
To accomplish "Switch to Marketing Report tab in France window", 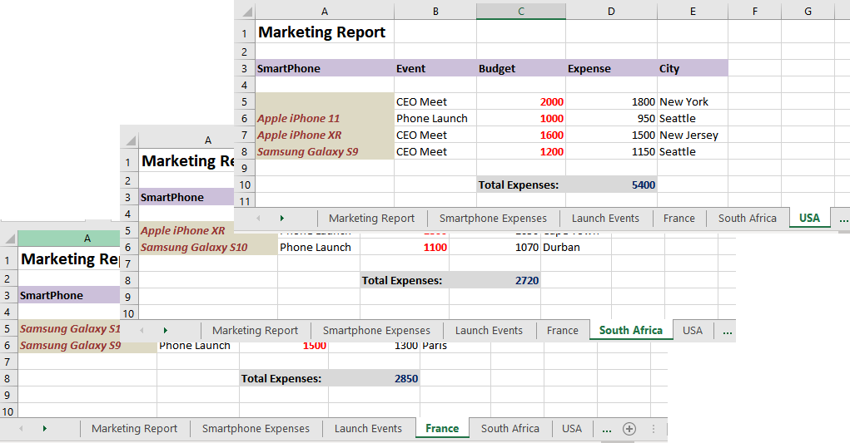I will 134,428.
